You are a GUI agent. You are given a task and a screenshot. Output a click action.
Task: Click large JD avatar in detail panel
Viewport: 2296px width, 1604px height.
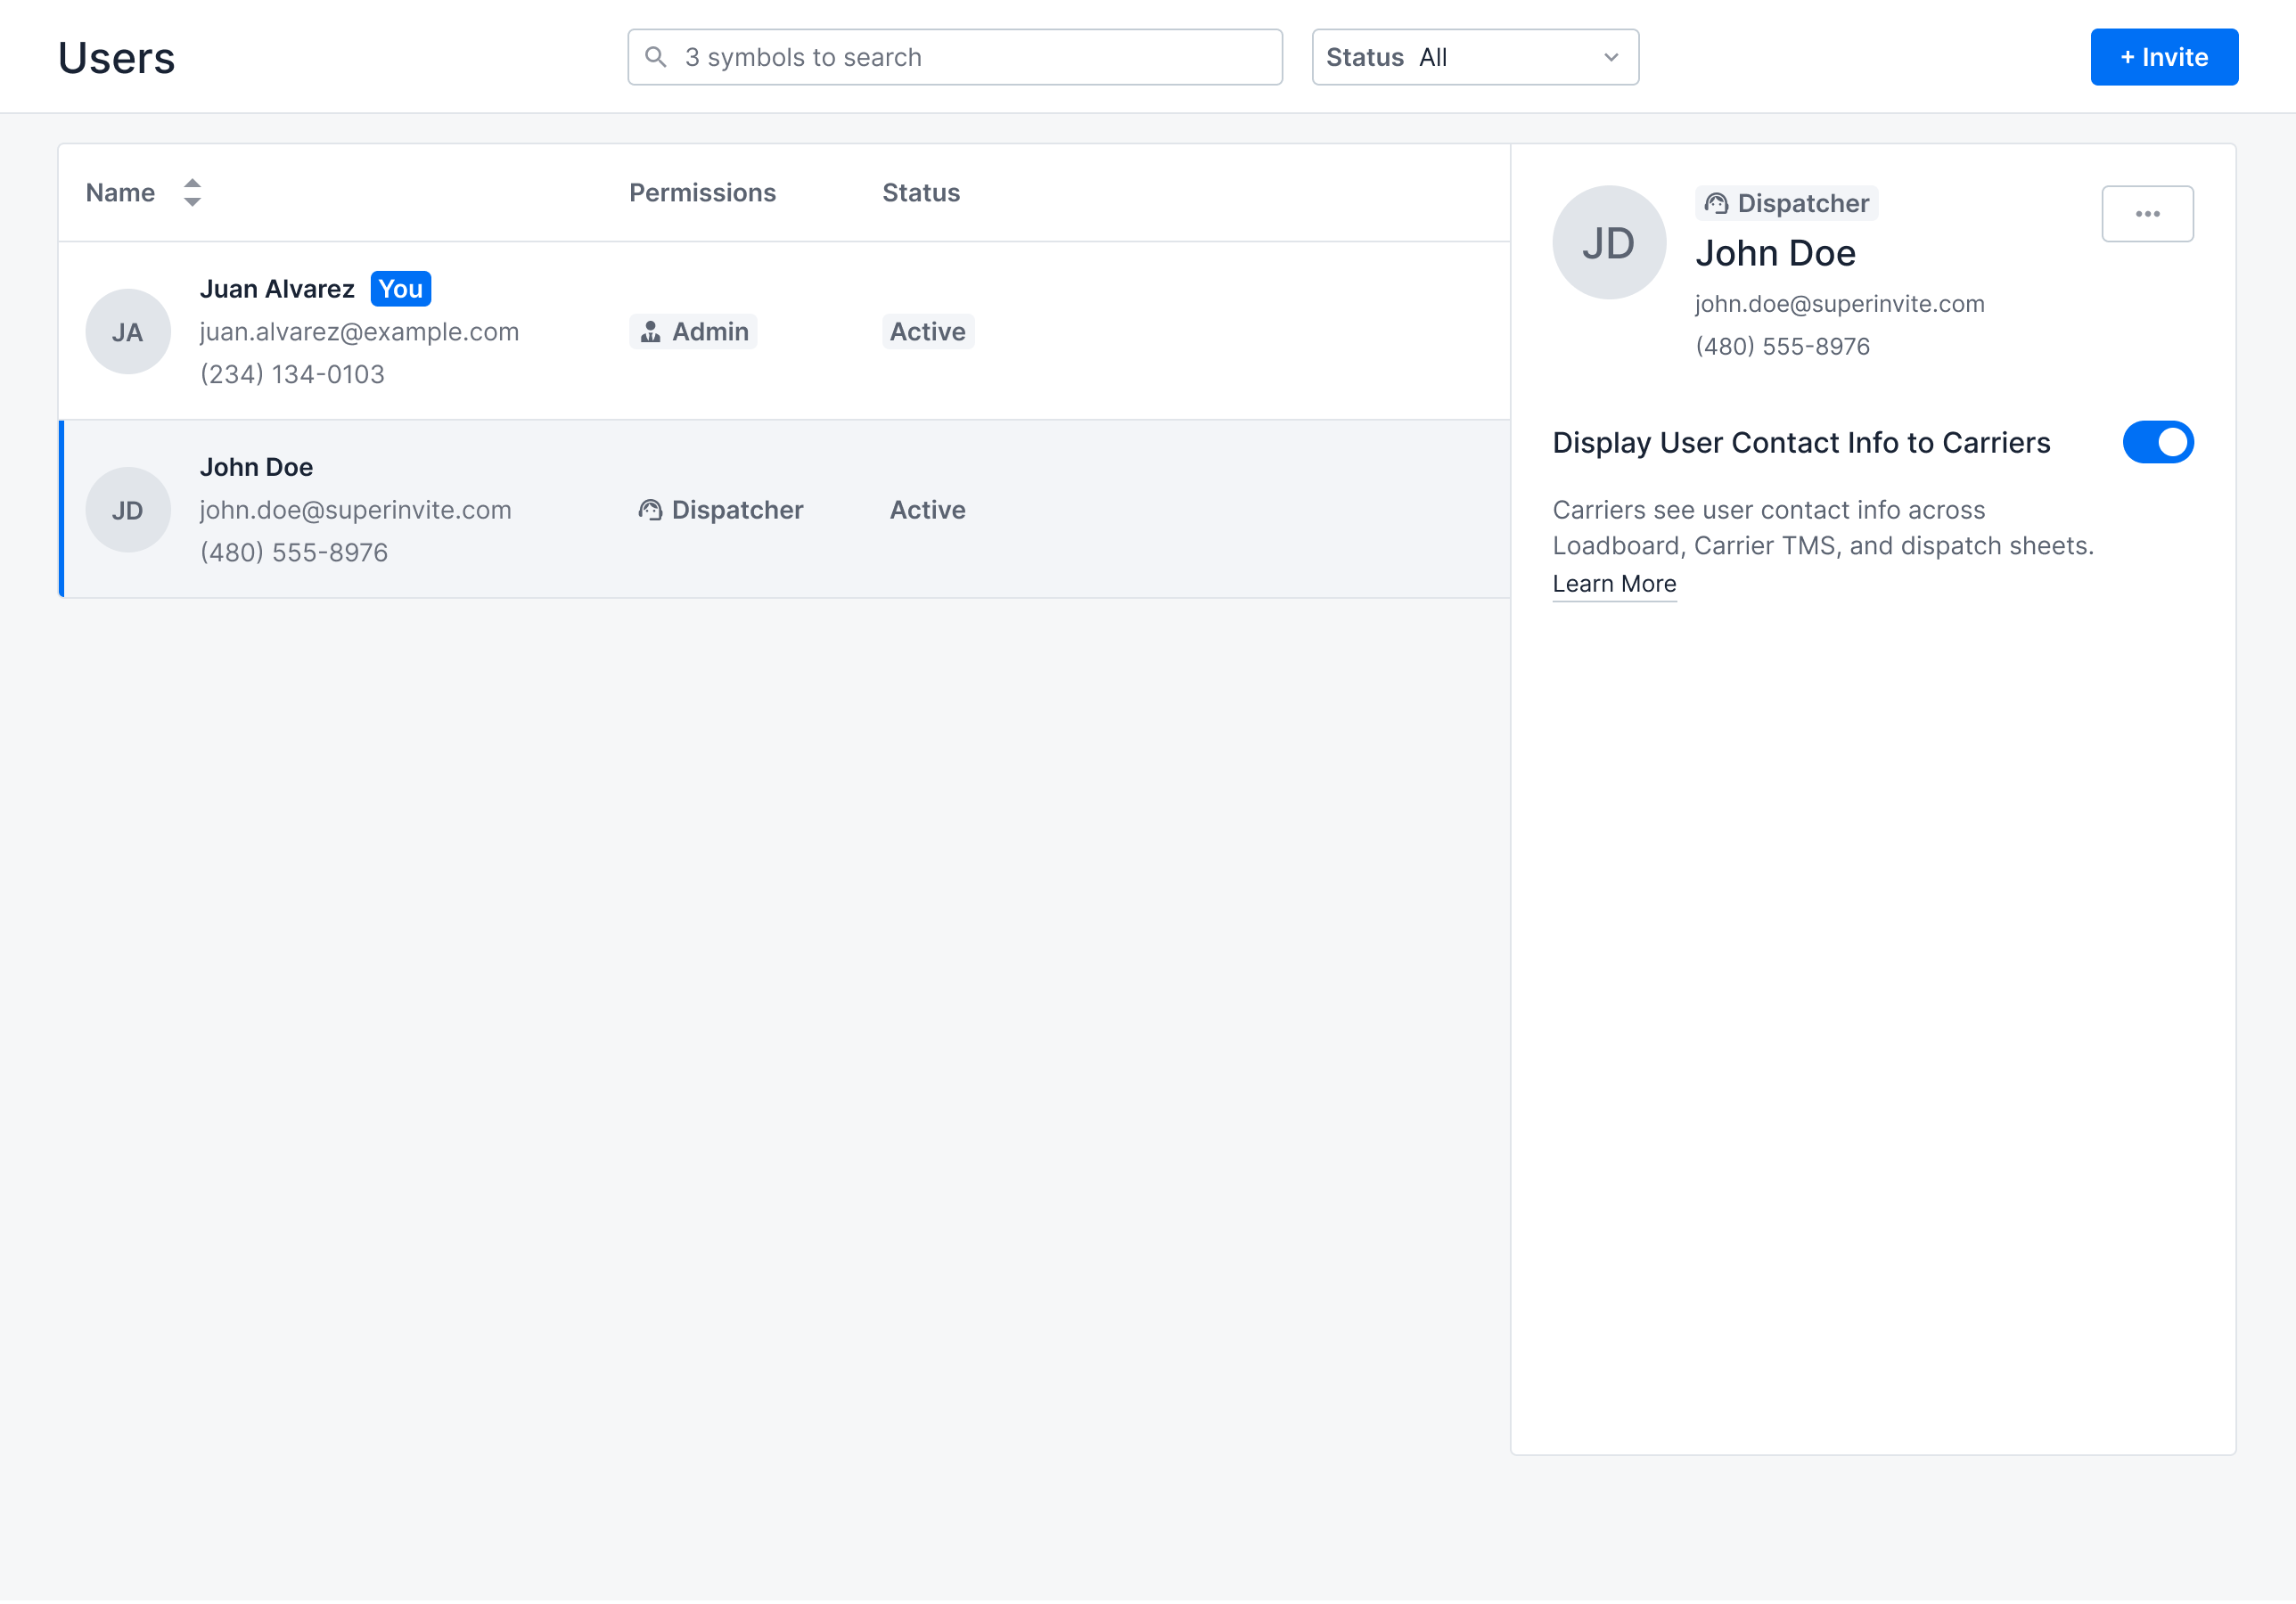[x=1609, y=243]
